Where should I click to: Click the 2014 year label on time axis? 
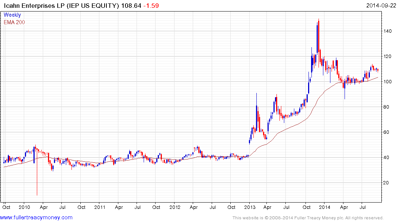click(x=325, y=207)
